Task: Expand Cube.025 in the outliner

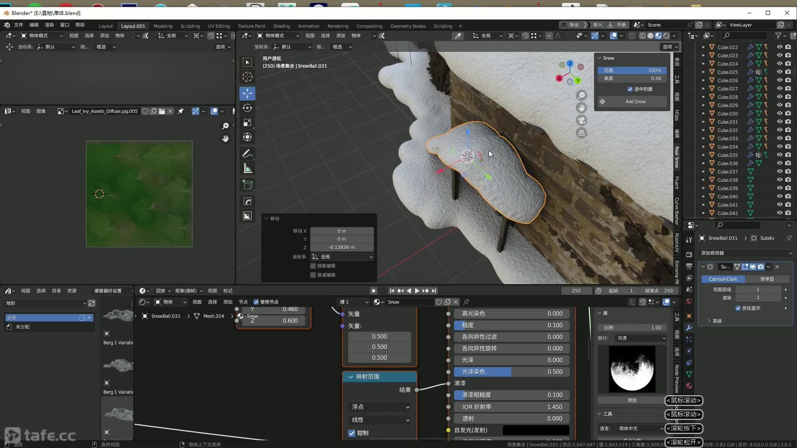Action: pyautogui.click(x=703, y=72)
